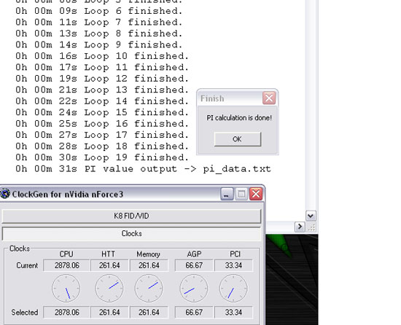Minimize the ClockGen window

pyautogui.click(x=227, y=194)
